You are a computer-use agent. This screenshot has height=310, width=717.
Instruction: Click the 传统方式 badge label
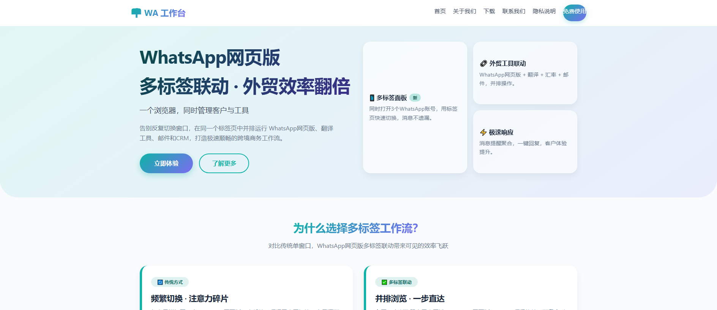174,282
